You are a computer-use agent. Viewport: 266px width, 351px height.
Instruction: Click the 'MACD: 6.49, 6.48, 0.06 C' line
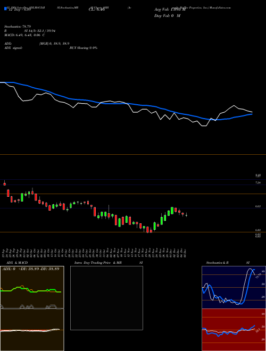click(24, 35)
